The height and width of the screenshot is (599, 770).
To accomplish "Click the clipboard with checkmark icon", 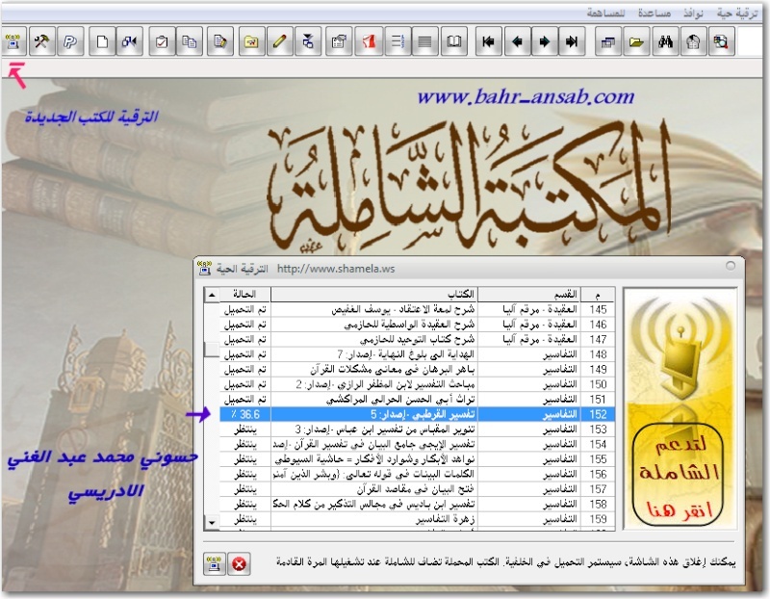I will pos(162,41).
